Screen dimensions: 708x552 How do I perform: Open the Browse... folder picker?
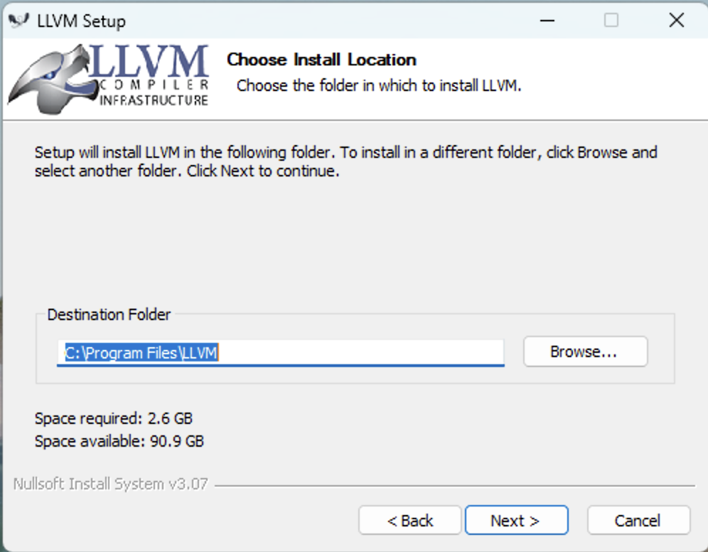585,351
